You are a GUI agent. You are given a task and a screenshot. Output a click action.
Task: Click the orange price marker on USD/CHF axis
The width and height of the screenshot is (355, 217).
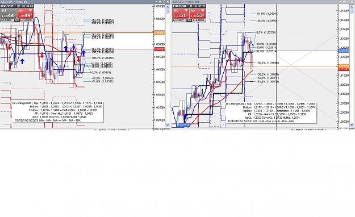click(160, 33)
